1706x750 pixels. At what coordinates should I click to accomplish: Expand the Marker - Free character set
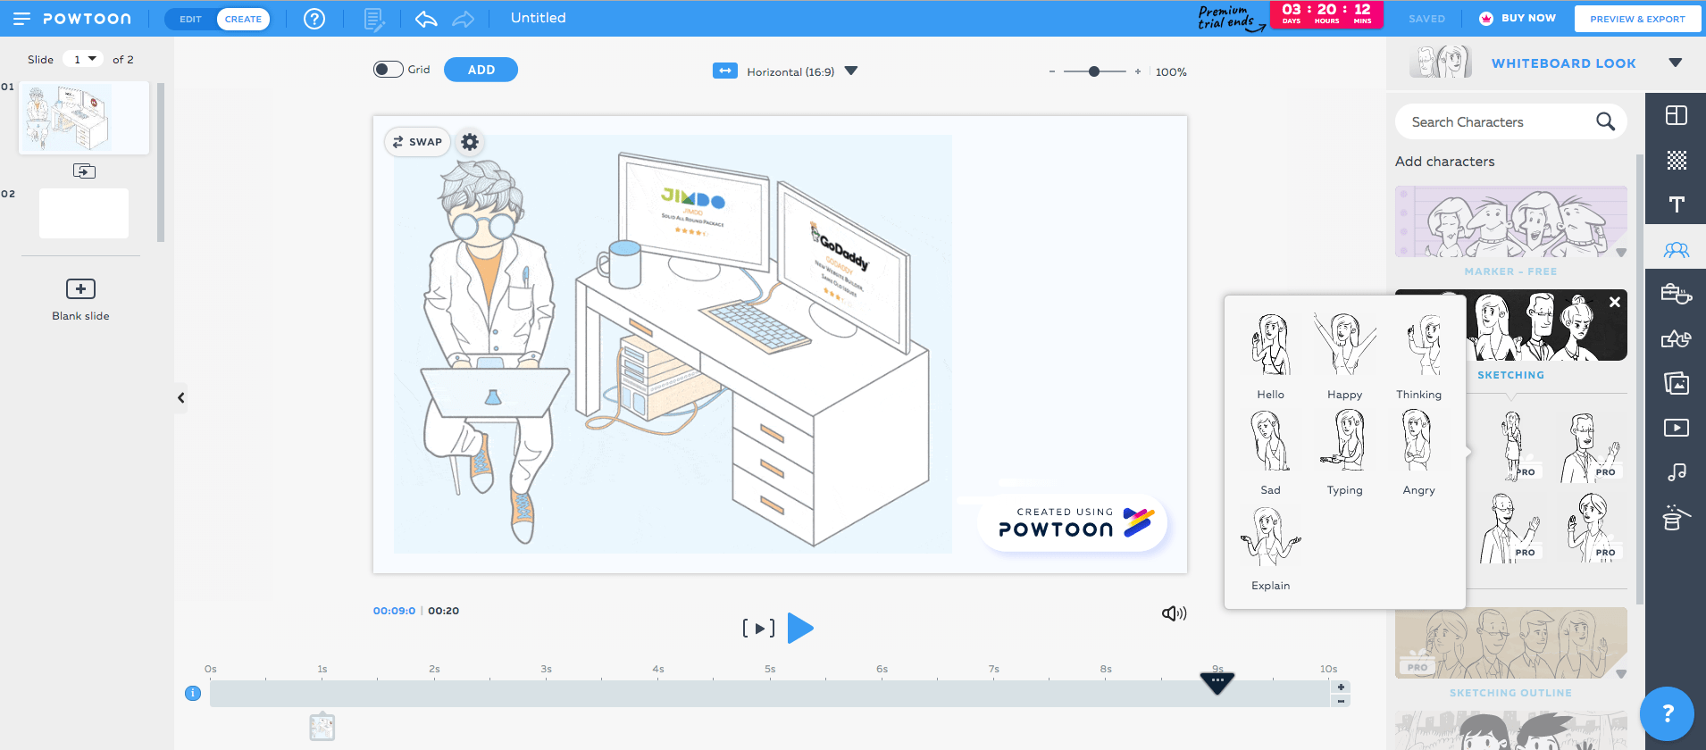1621,253
